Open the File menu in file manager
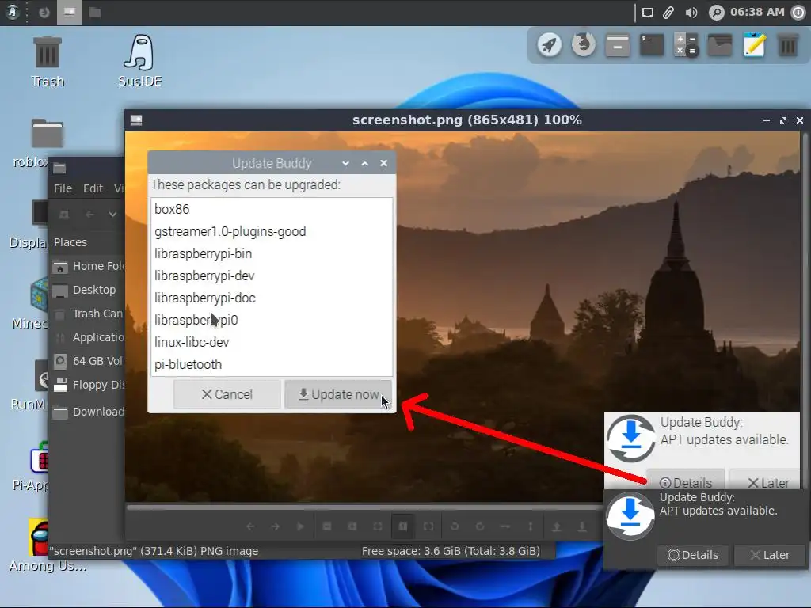Viewport: 811px width, 608px height. [63, 188]
